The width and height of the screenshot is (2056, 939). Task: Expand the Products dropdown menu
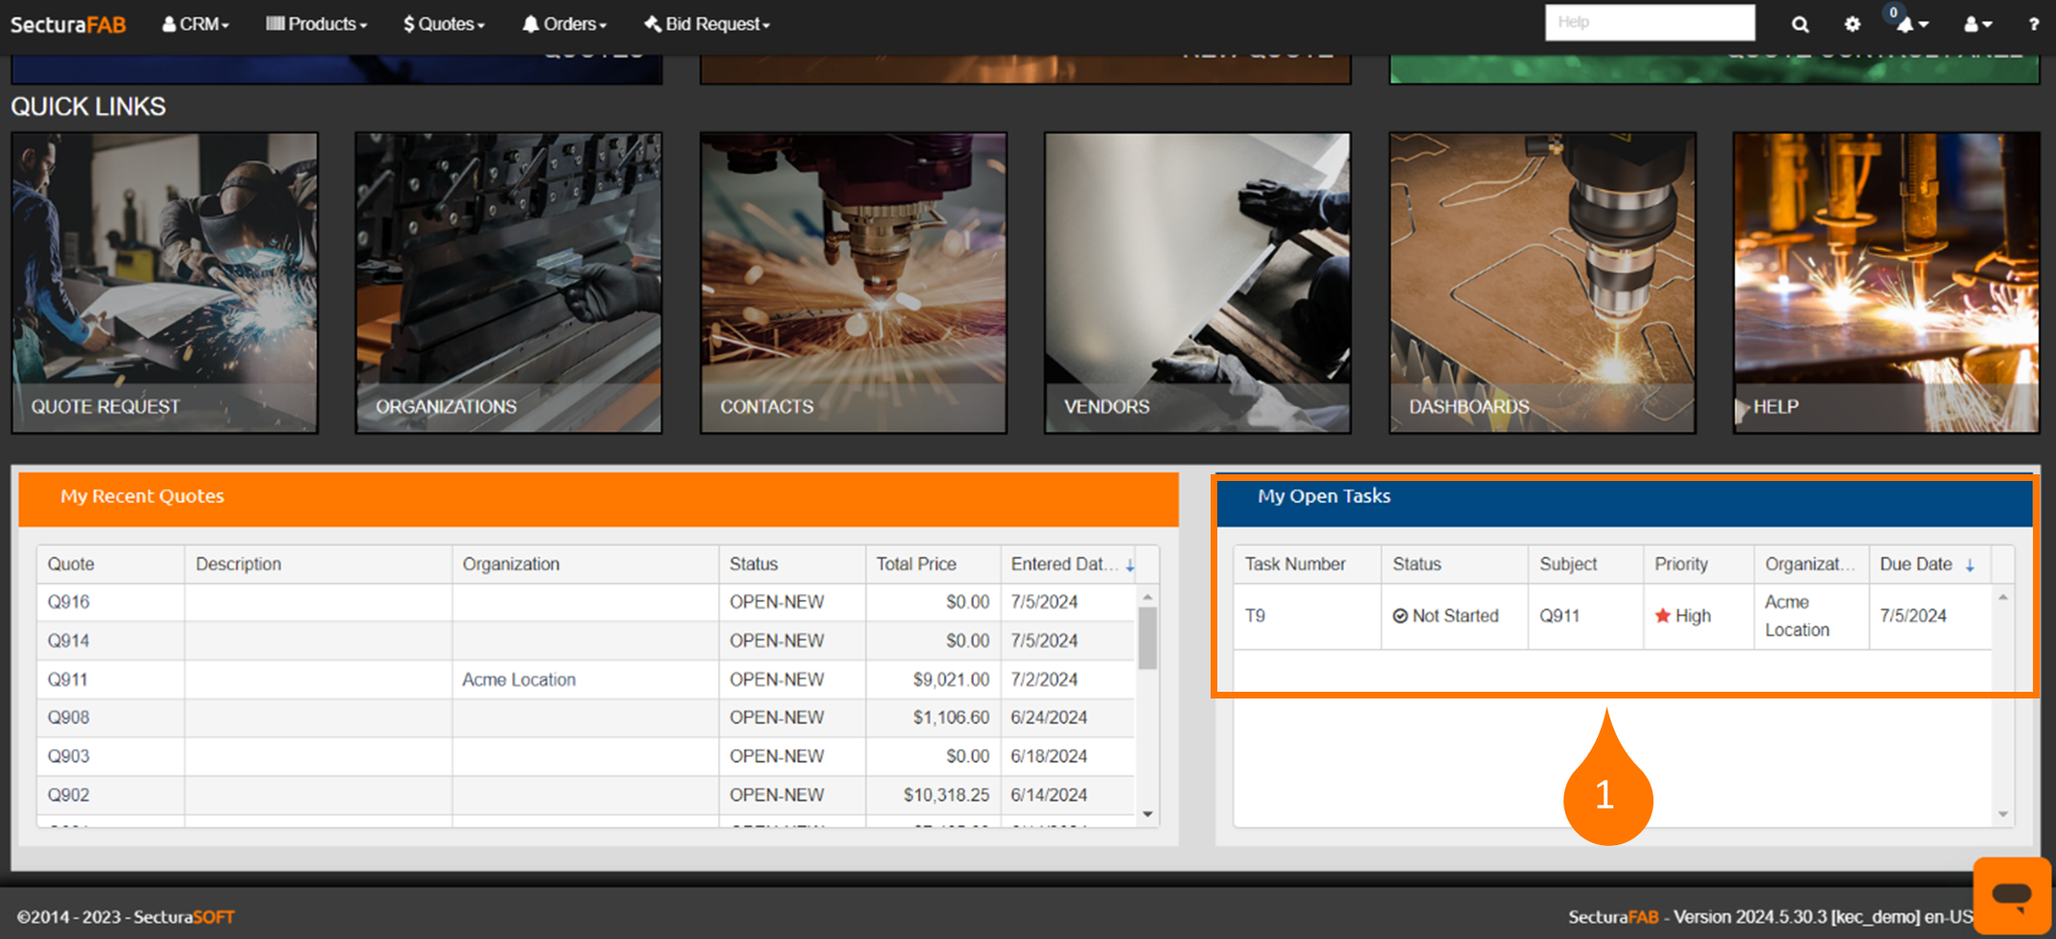(316, 25)
